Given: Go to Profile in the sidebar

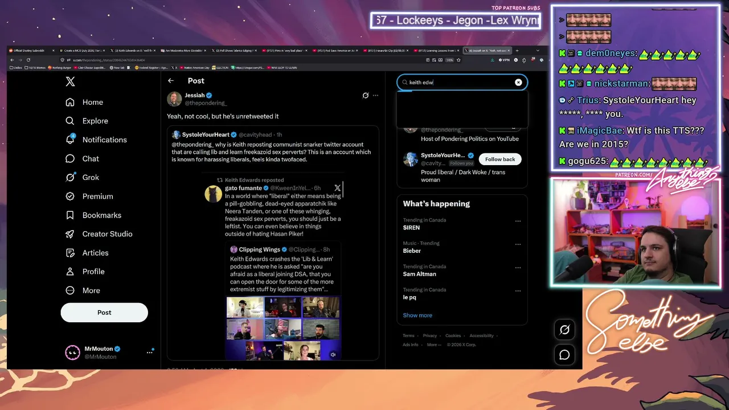Looking at the screenshot, I should (x=85, y=271).
